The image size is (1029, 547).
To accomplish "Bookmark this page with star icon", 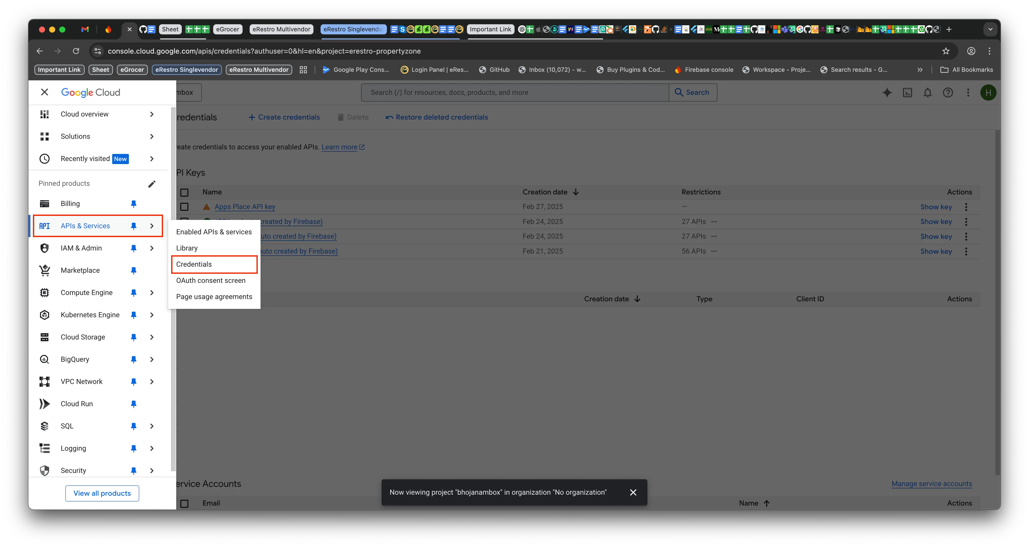I will 946,51.
